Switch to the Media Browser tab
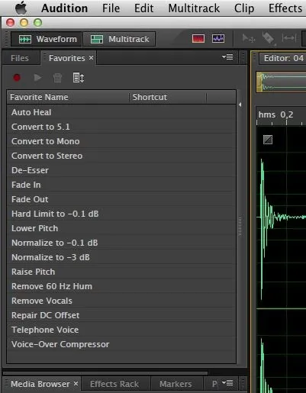This screenshot has height=393, width=306. coord(40,384)
